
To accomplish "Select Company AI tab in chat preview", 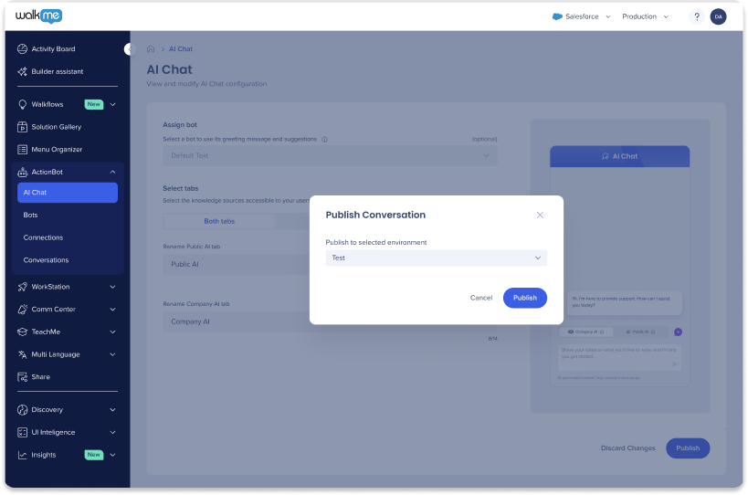I will (x=585, y=332).
